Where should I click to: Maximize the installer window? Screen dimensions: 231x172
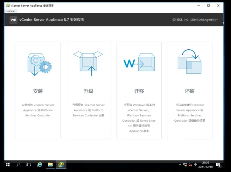(x=209, y=6)
